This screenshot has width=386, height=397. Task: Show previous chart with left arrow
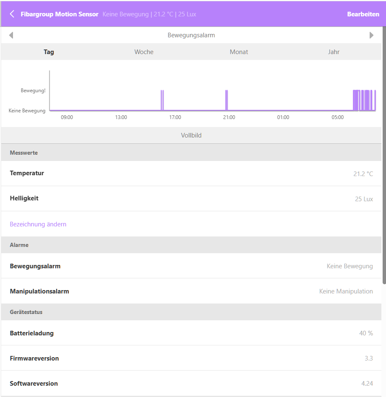point(11,35)
